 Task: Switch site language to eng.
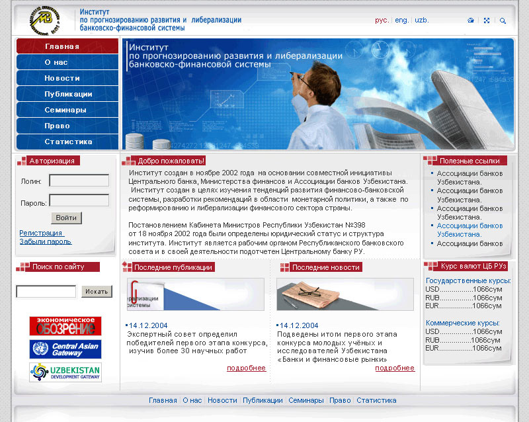pyautogui.click(x=401, y=21)
